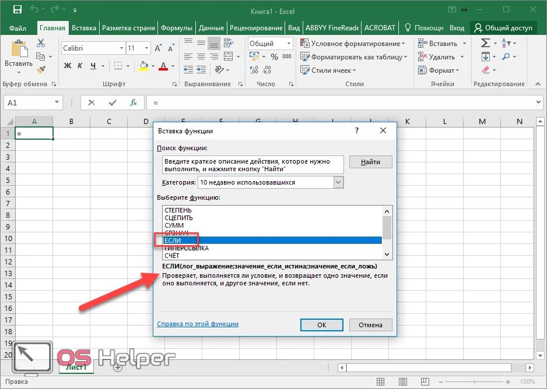Open the Категория combo box
Image resolution: width=547 pixels, height=389 pixels.
271,182
